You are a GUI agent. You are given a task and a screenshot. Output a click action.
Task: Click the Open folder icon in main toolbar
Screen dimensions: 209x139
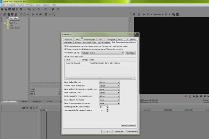(x=6, y=9)
